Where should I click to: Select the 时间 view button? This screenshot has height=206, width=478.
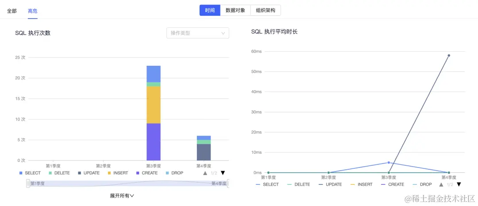(210, 10)
